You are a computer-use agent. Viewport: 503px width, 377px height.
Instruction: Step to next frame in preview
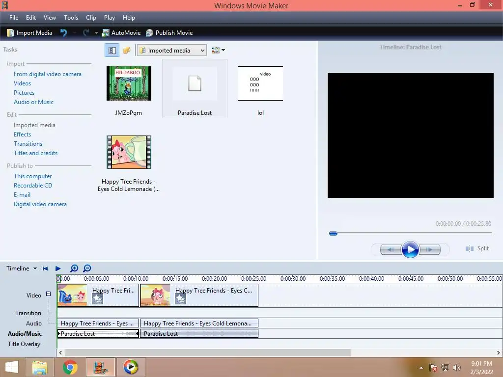click(430, 249)
